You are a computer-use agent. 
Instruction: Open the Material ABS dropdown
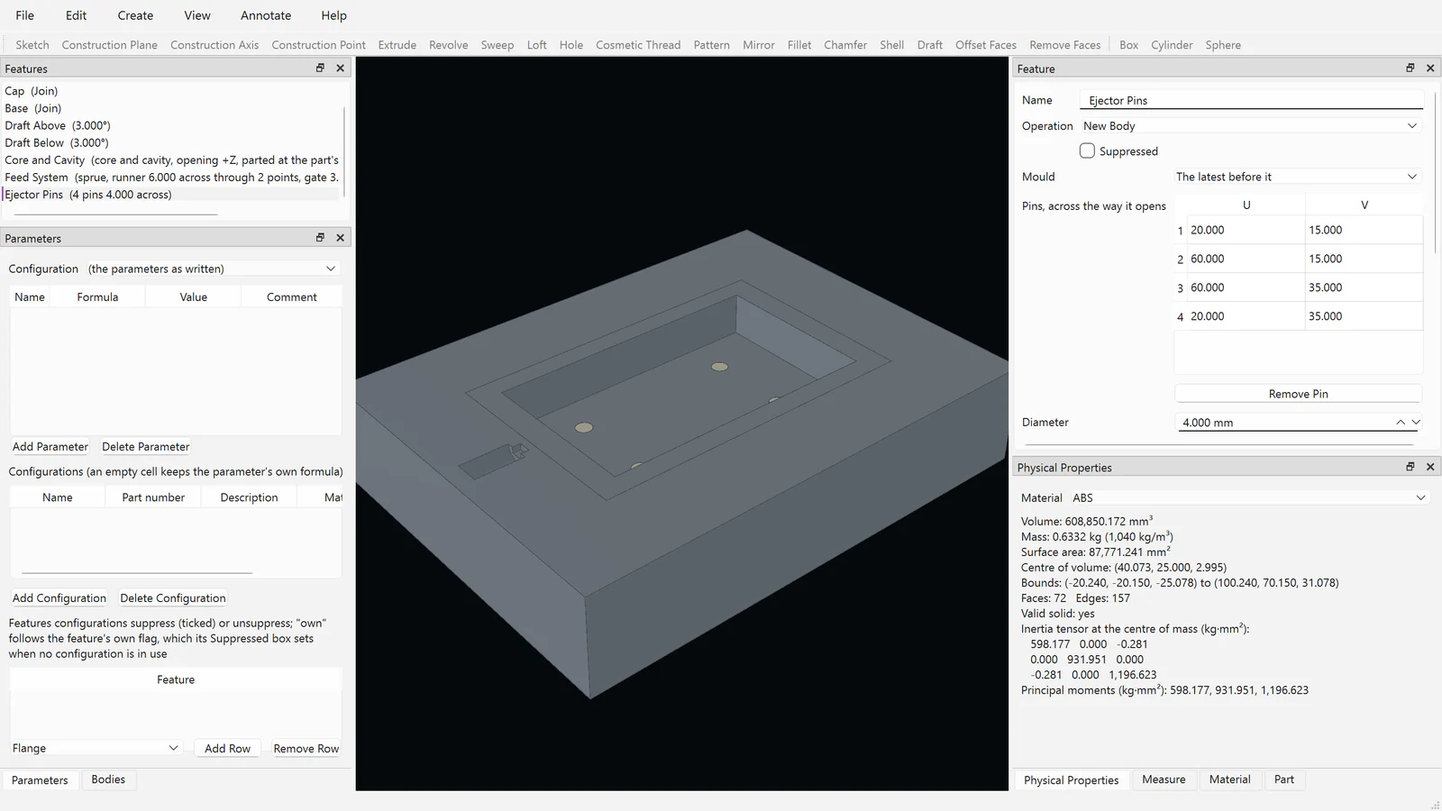[1249, 497]
